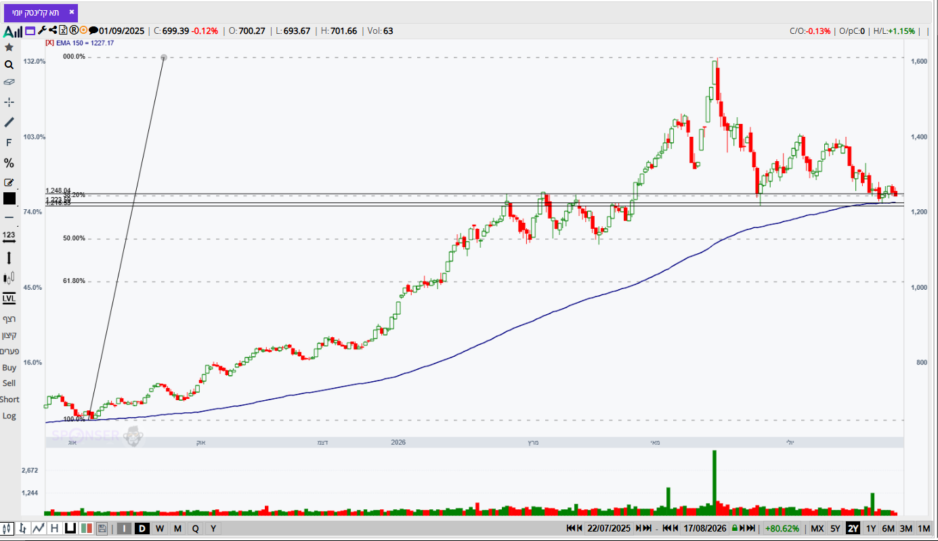
Task: Activate the crosshair cursor tool
Action: (x=9, y=102)
